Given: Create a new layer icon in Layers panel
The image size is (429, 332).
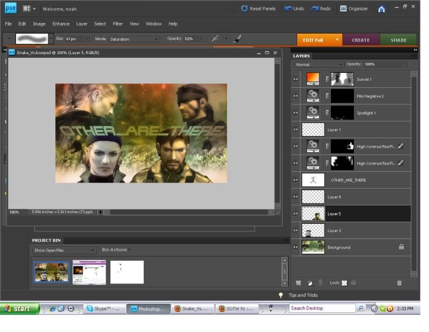Looking at the screenshot, I should 298,283.
